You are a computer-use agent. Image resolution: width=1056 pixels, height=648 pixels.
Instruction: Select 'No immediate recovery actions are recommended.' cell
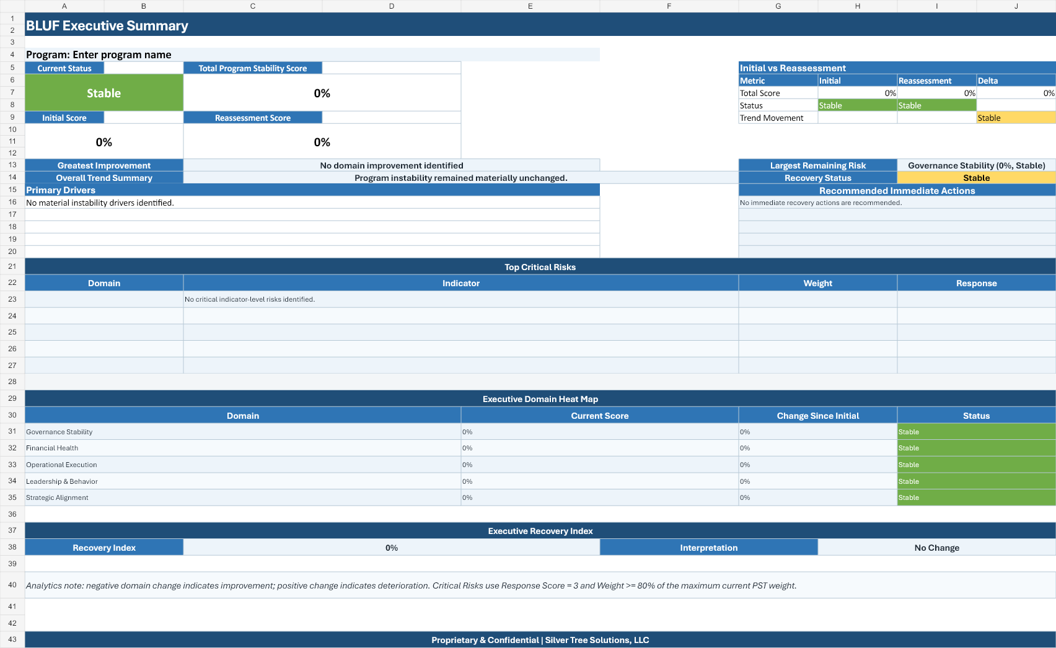pos(897,203)
